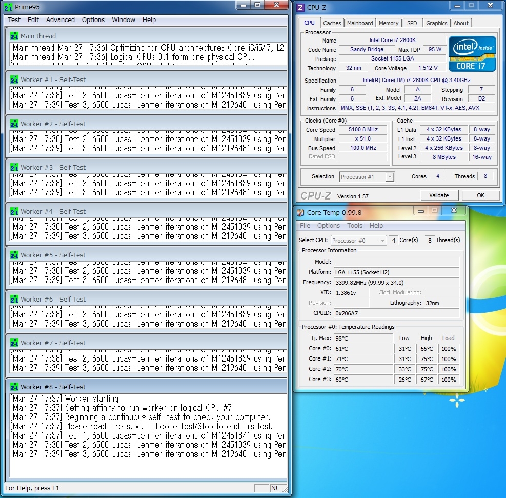Open the Processor #1 selection dropdown in CPU-Z

pos(366,177)
